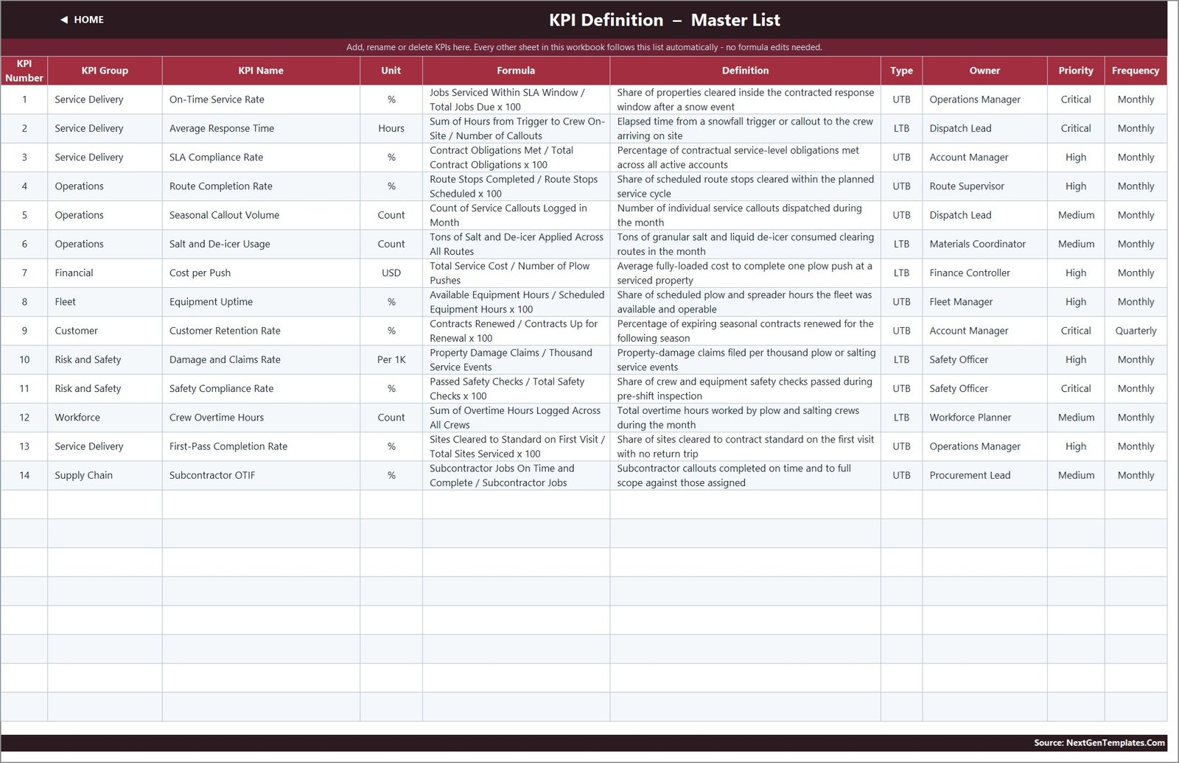
Task: Select the First-Pass Completion Rate cell
Action: pos(261,446)
